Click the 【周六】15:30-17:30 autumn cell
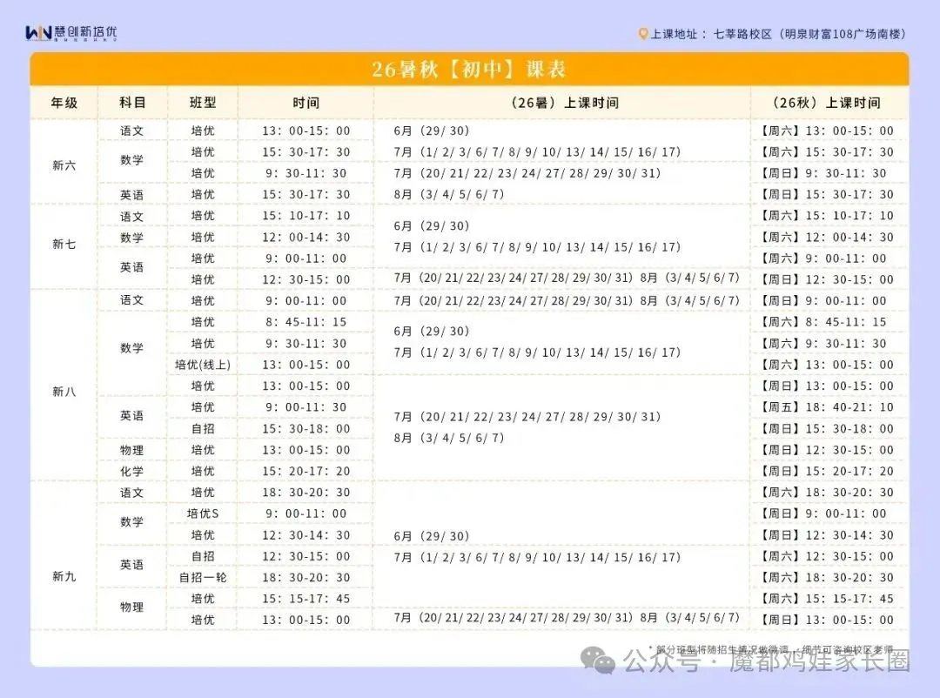Image resolution: width=940 pixels, height=698 pixels. point(829,152)
